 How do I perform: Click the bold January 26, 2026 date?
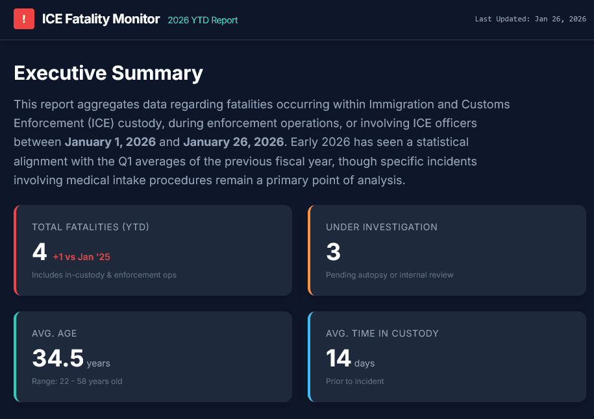pyautogui.click(x=233, y=142)
